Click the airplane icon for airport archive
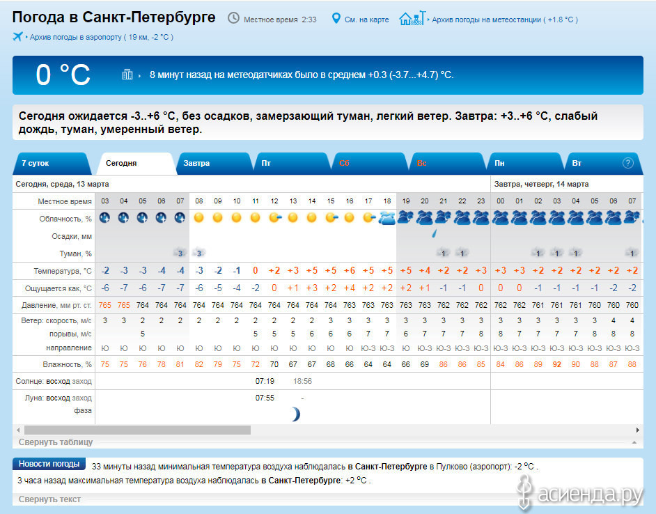Image resolution: width=656 pixels, height=514 pixels. coord(17,36)
